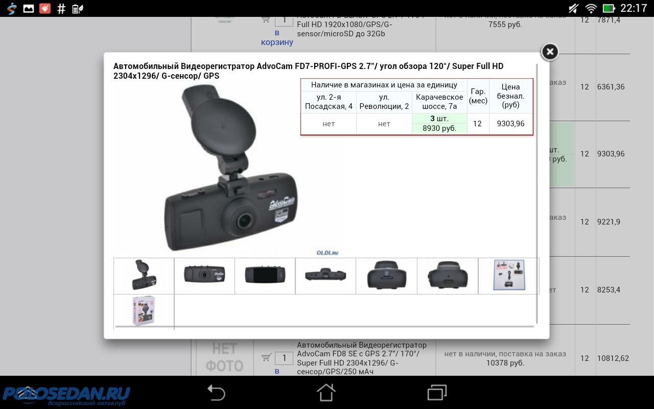
Task: Click the 8930 руб. price cell
Action: coord(439,128)
